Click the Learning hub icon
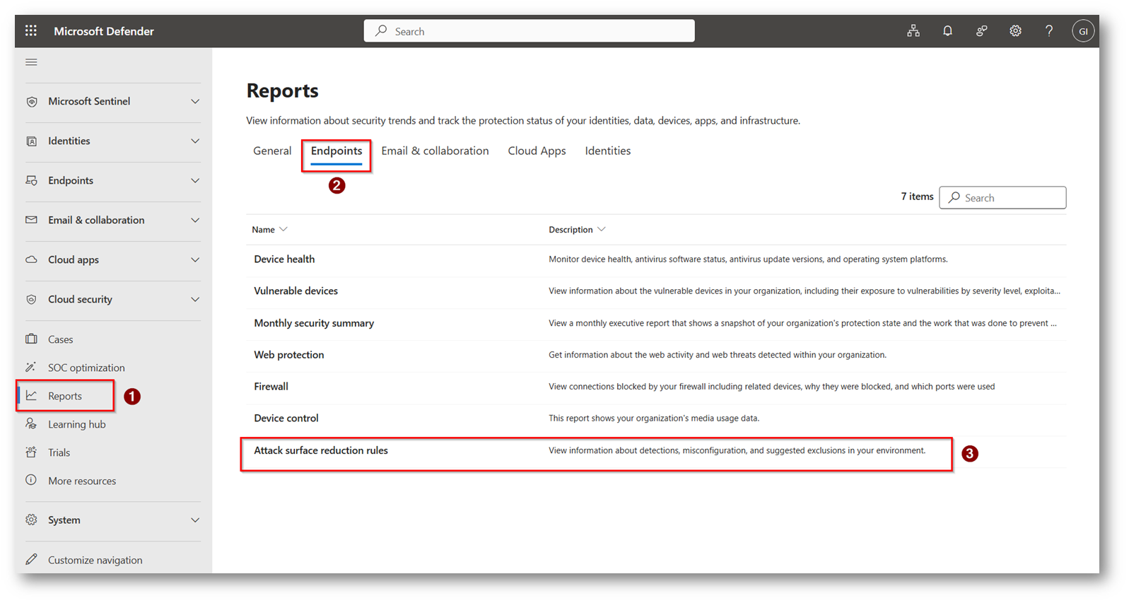Screen dimensions: 1129x603 pos(31,424)
